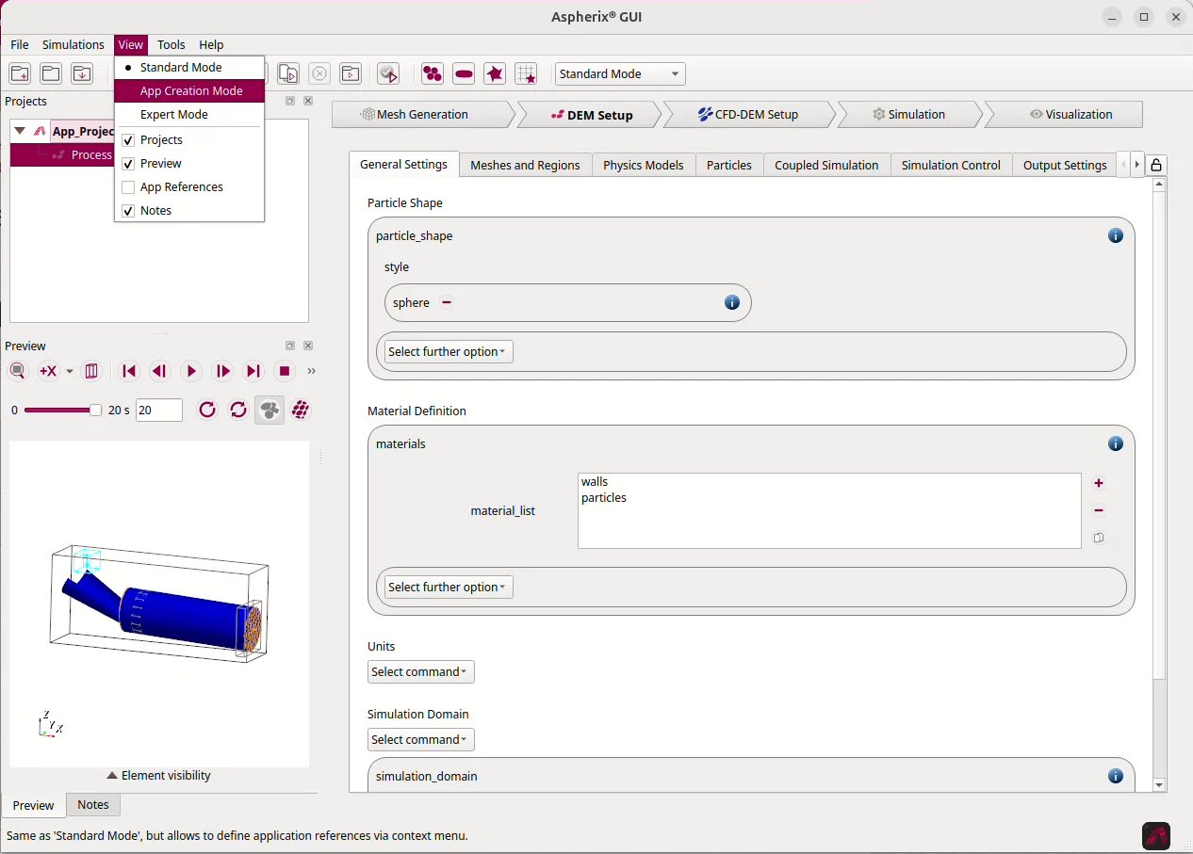The width and height of the screenshot is (1193, 854).
Task: Click the copy icon beside material list
Action: pos(1099,539)
